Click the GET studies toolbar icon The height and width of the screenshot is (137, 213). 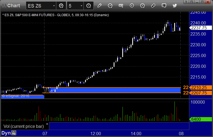tap(121, 5)
